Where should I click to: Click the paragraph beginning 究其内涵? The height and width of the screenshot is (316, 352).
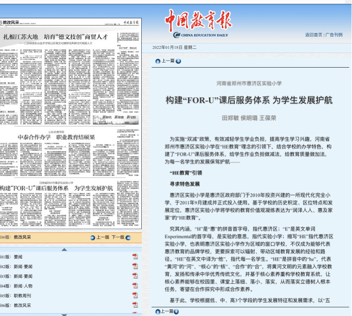(x=249, y=259)
